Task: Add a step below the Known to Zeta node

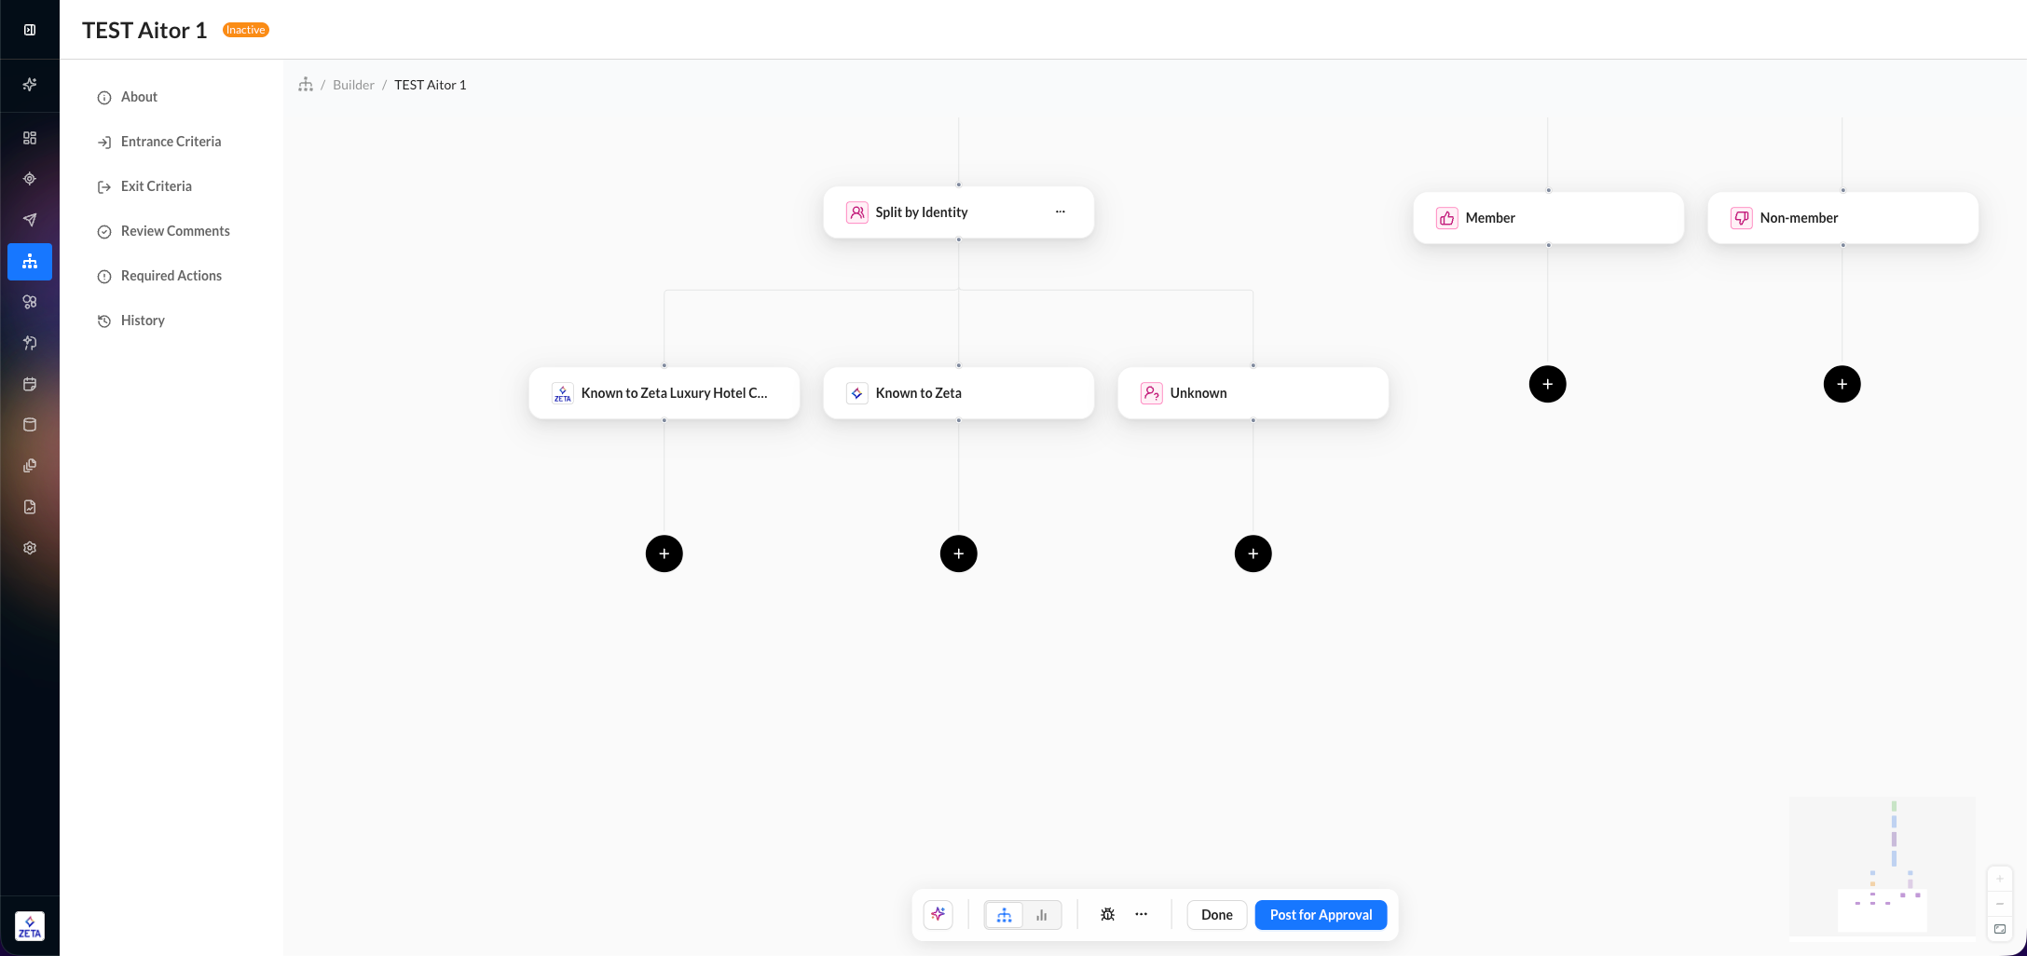Action: point(959,553)
